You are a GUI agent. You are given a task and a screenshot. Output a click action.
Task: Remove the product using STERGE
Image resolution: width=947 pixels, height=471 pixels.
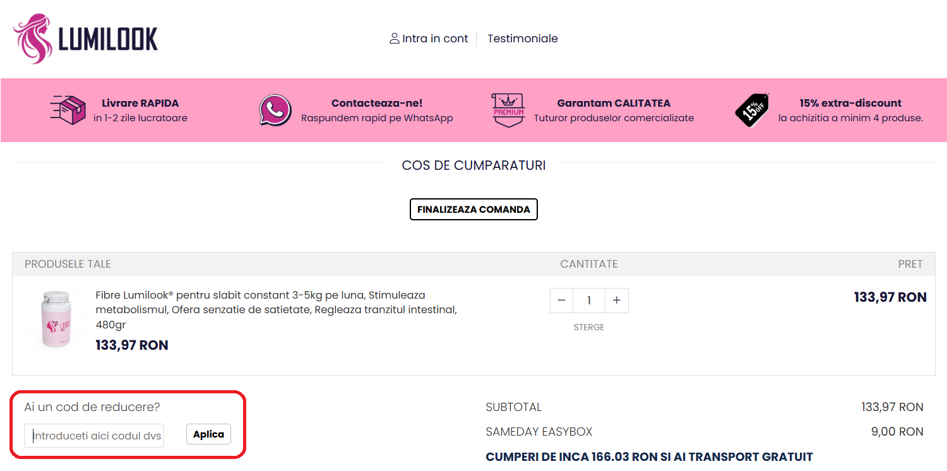[x=589, y=327]
